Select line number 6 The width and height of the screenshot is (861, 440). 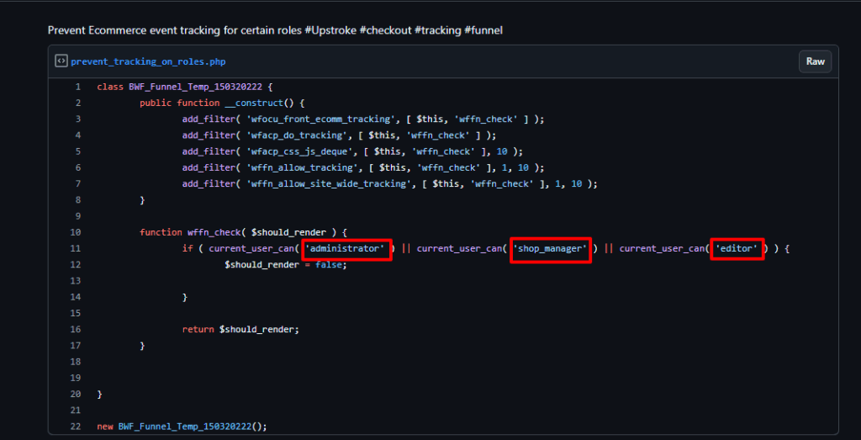click(x=78, y=167)
